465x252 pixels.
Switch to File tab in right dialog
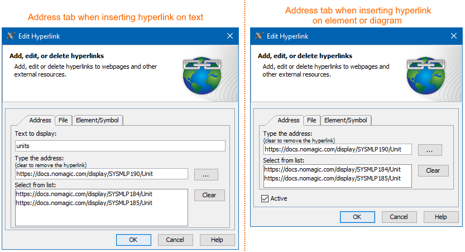tap(311, 120)
